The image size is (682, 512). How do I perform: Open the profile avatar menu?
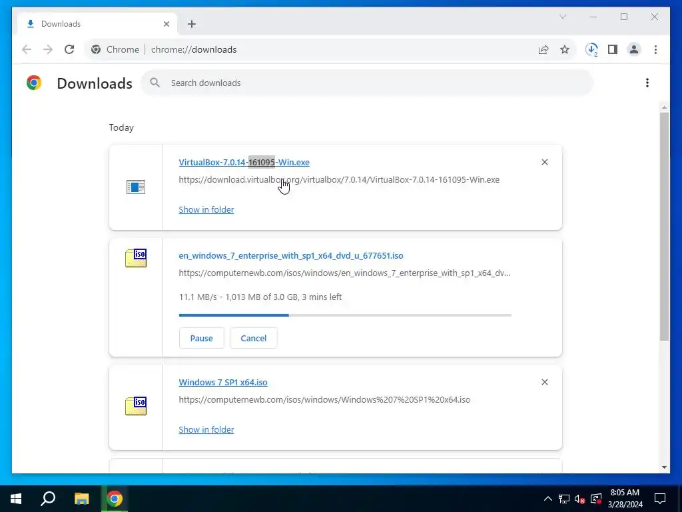[634, 49]
